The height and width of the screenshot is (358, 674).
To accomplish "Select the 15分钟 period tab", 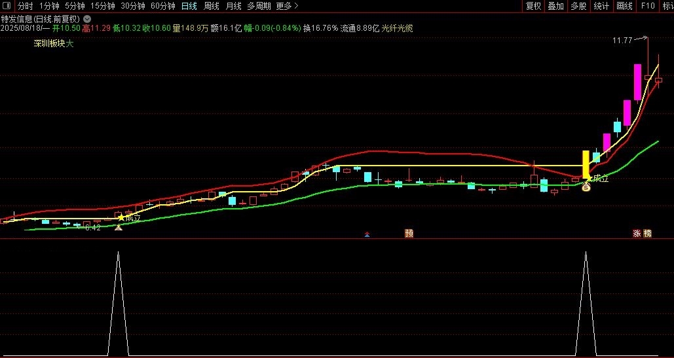I will click(x=103, y=6).
